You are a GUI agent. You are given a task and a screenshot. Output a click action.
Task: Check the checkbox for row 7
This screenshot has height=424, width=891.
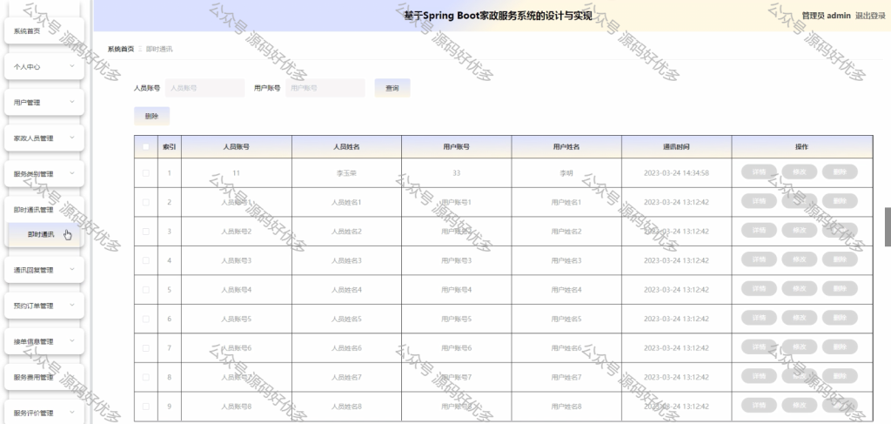point(146,348)
